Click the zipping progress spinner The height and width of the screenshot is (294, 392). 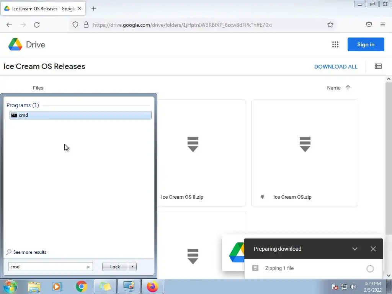tap(370, 269)
